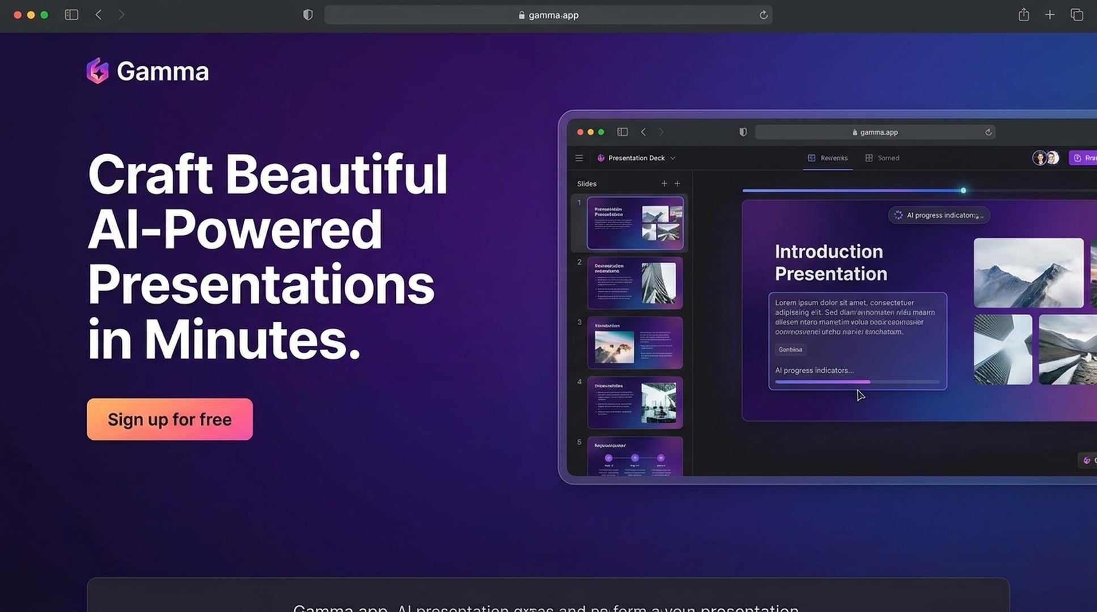Click Sign up for free button
This screenshot has height=612, width=1097.
[170, 419]
